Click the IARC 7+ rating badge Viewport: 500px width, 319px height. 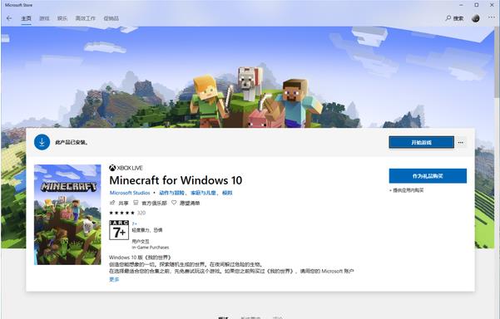tap(119, 229)
